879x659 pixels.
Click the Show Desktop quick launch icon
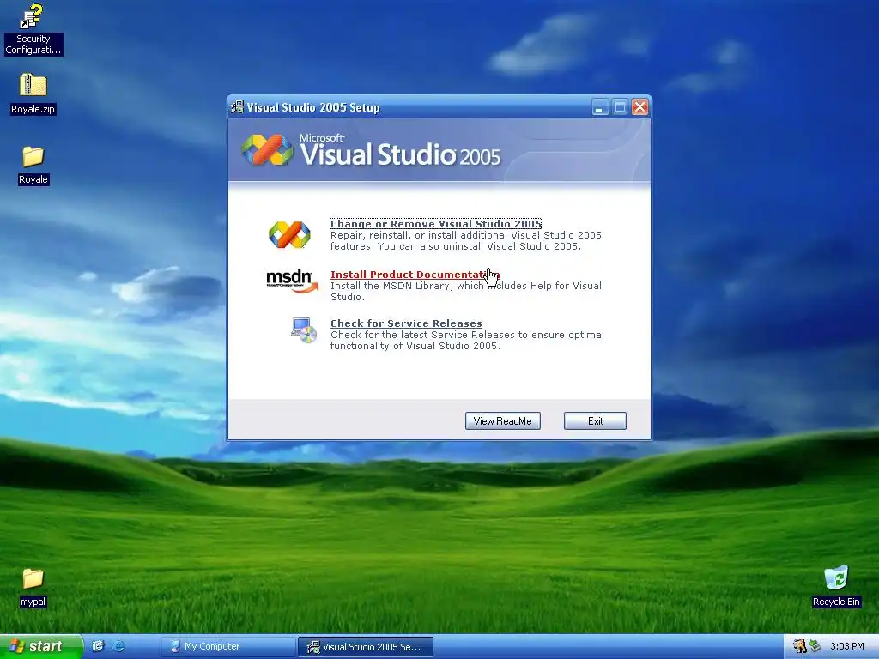[x=98, y=646]
